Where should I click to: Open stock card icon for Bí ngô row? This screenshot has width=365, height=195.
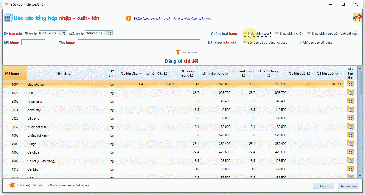tap(350, 144)
